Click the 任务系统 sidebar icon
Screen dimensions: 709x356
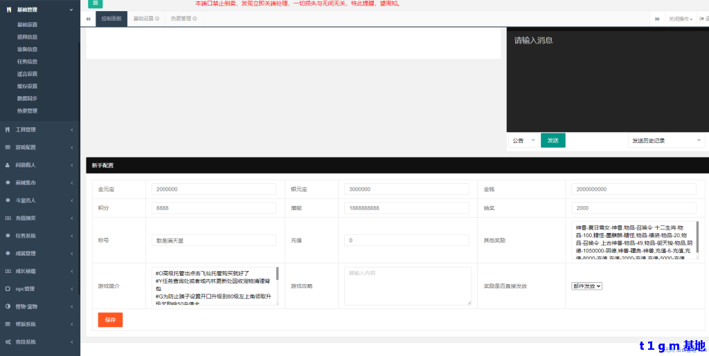[x=7, y=236]
